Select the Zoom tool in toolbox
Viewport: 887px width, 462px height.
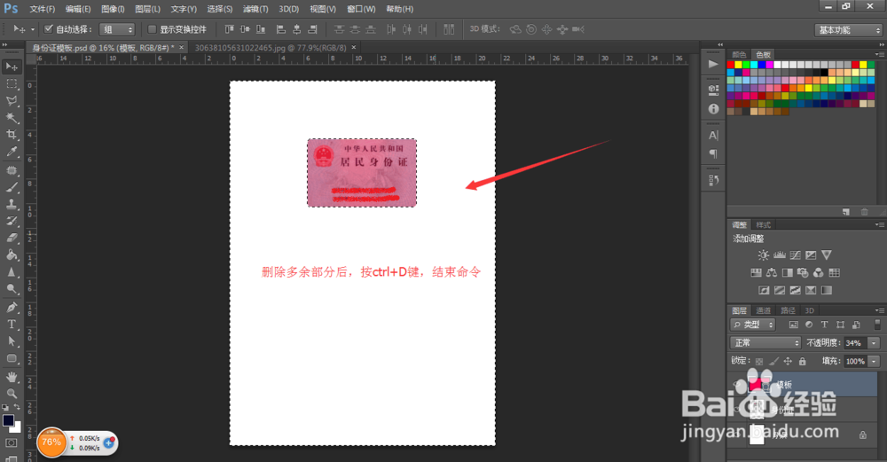pyautogui.click(x=12, y=394)
